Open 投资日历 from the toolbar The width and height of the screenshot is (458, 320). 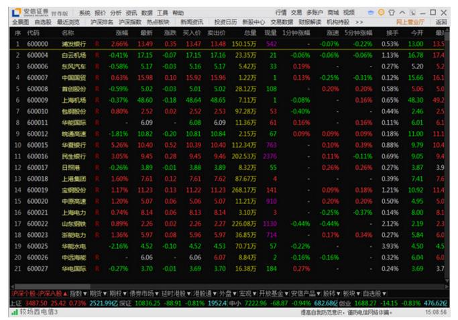(x=225, y=22)
